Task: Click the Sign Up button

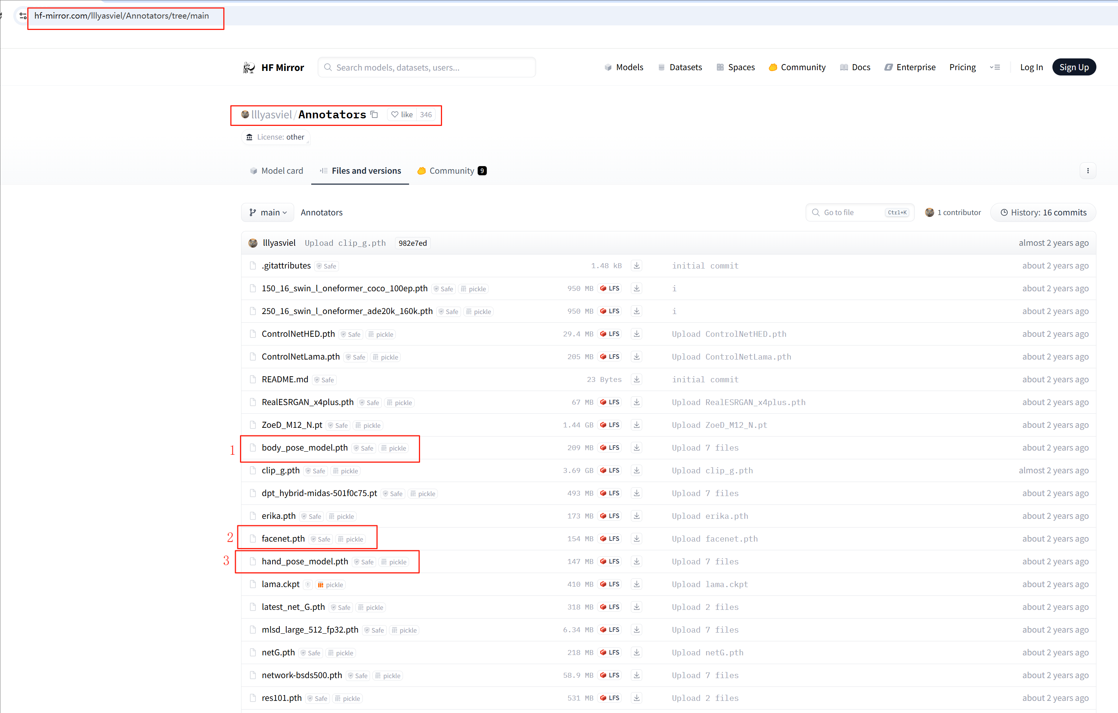Action: [1074, 67]
